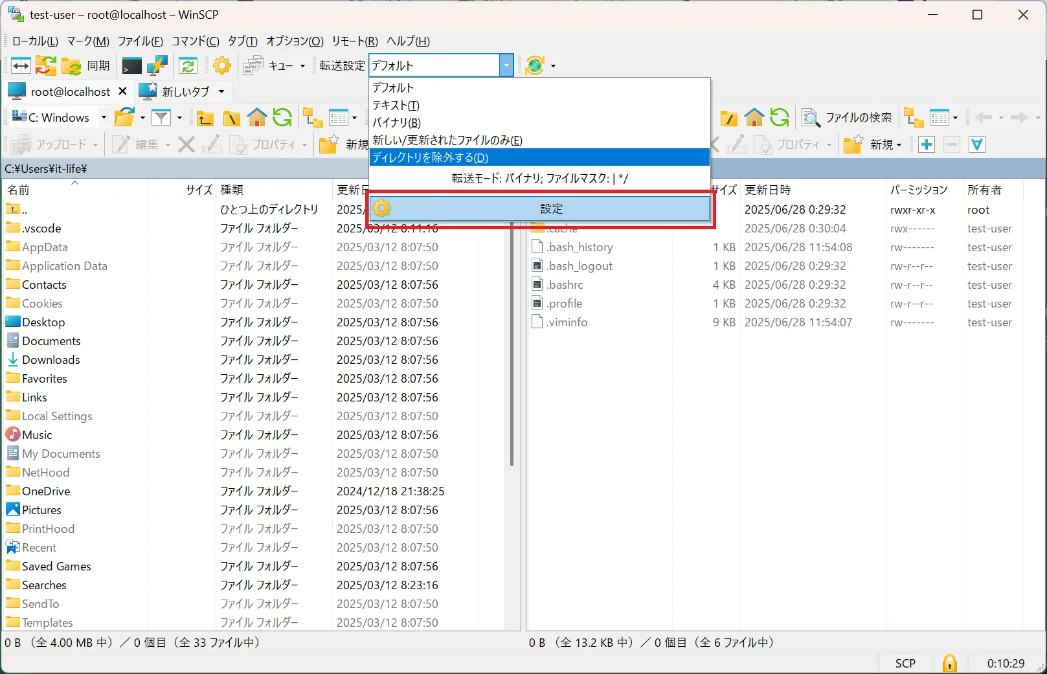Collapse the 転送設定 combo box arrow
This screenshot has width=1047, height=674.
506,65
